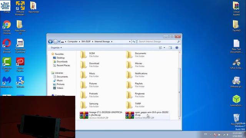Click the taskbar volume icon

click(228, 135)
